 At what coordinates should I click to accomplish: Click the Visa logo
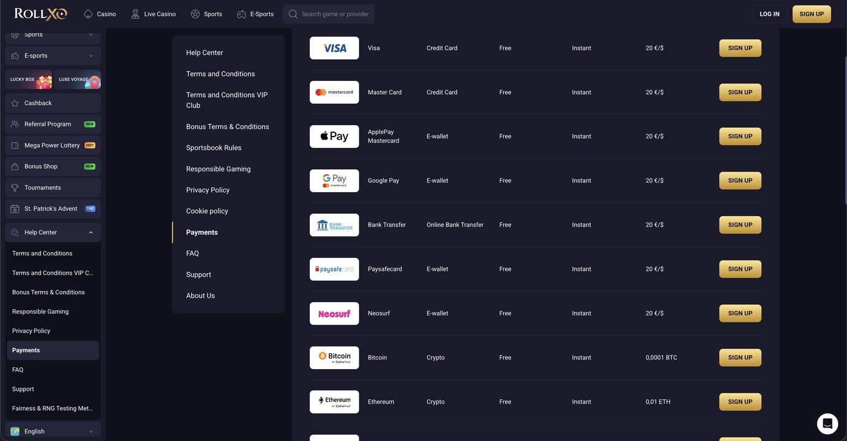335,48
